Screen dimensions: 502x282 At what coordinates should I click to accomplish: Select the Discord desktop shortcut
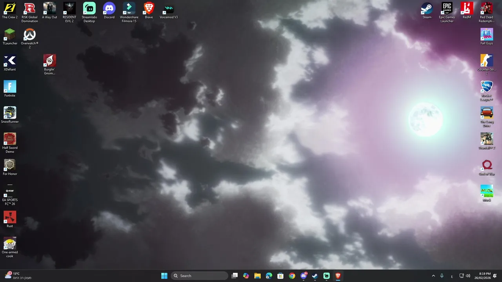pos(109,11)
